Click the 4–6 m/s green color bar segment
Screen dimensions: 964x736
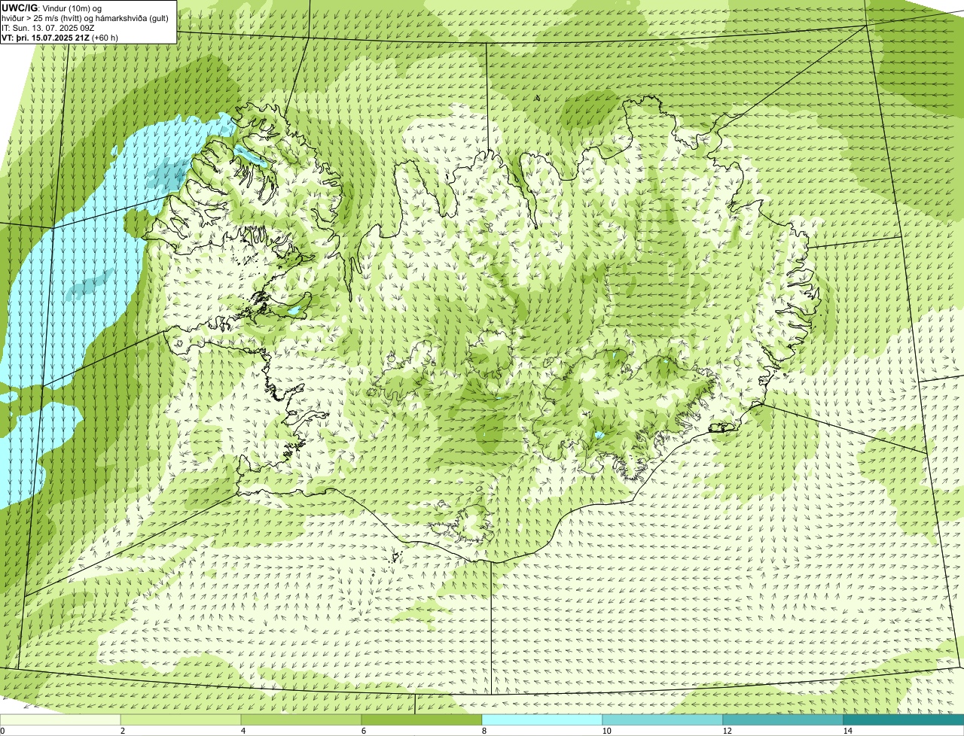click(301, 719)
